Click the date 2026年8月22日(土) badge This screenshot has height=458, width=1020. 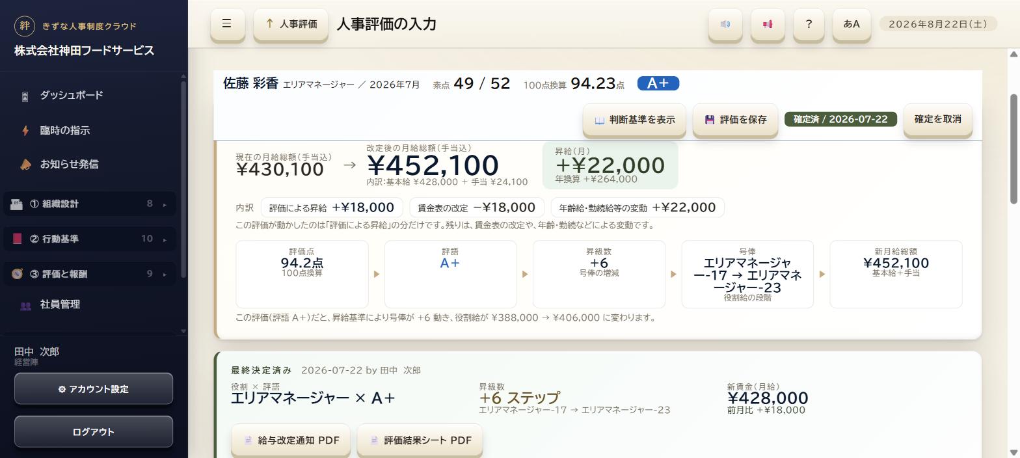[938, 24]
